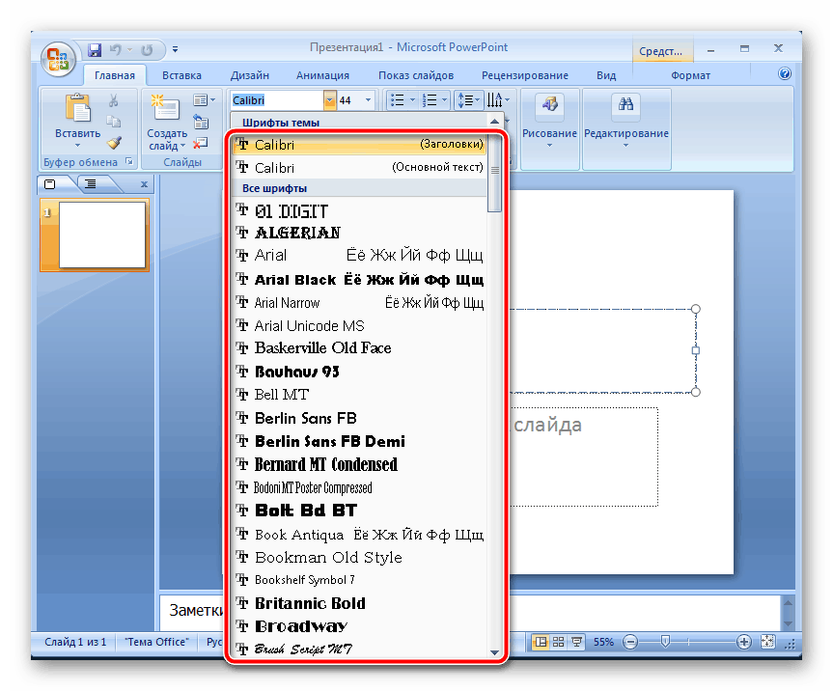Image resolution: width=833 pixels, height=691 pixels.
Task: Select Bauhaus 93 font from list
Action: tap(297, 372)
